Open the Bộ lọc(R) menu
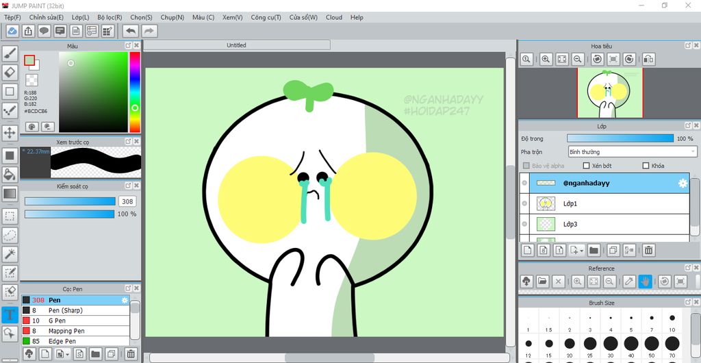This screenshot has height=363, width=701. pos(110,17)
